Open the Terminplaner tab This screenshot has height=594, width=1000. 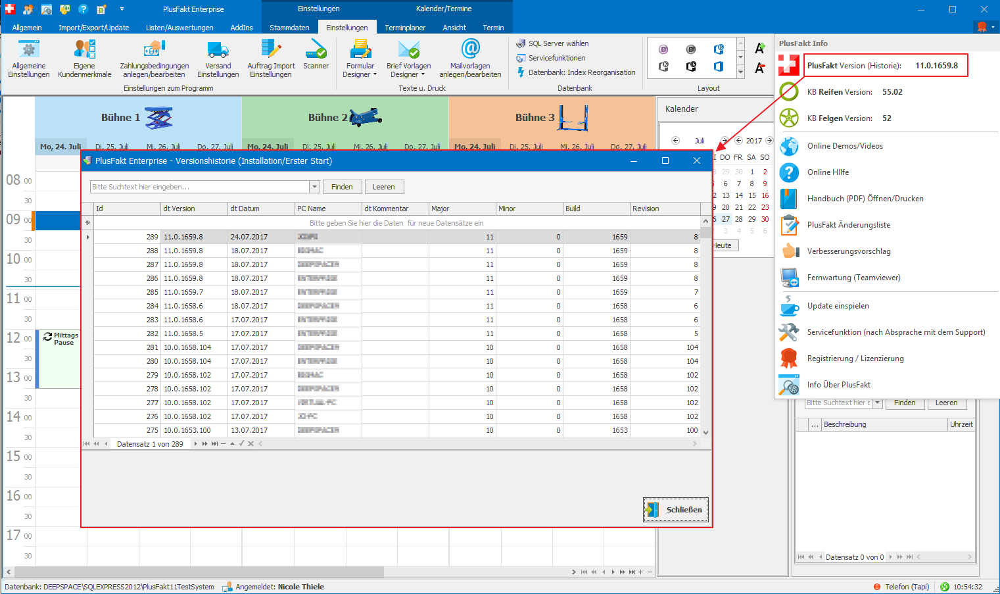point(405,28)
